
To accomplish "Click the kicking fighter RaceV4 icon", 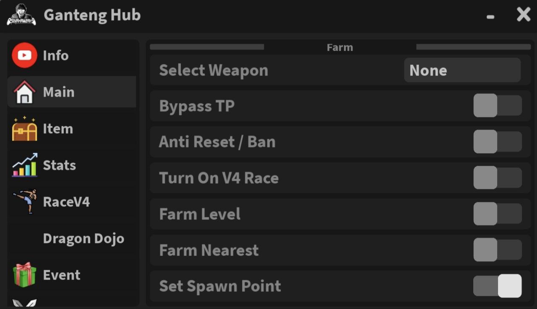I will pyautogui.click(x=25, y=202).
